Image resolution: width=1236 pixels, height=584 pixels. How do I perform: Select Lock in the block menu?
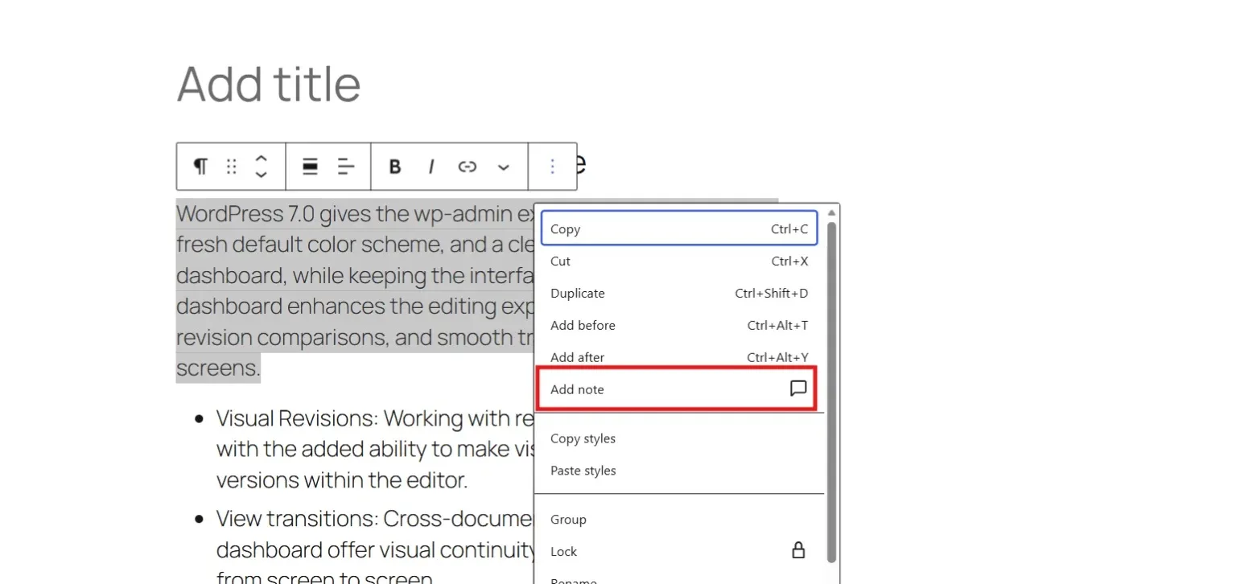pos(679,551)
